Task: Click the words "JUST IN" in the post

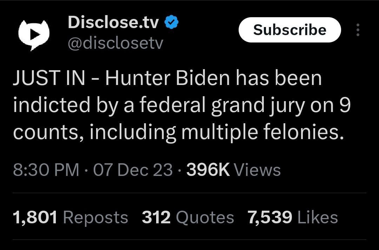Action: point(49,78)
